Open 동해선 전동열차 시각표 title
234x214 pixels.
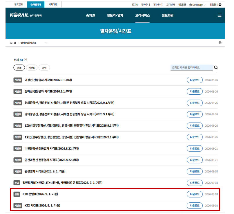tap(48, 91)
